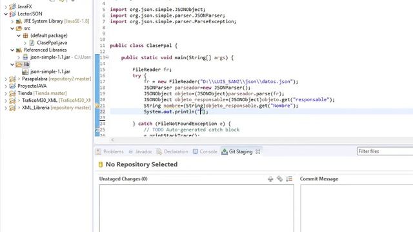Click the Referenced Libraries icon
413x232 pixels.
pos(19,50)
